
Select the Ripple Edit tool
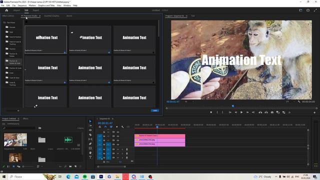(x=90, y=130)
